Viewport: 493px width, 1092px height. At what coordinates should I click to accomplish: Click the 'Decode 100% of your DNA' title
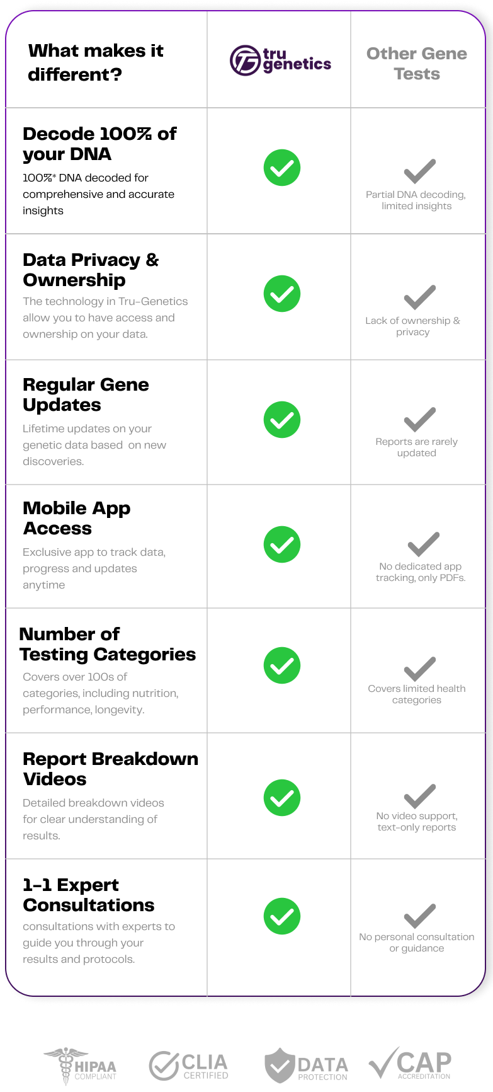click(x=99, y=144)
